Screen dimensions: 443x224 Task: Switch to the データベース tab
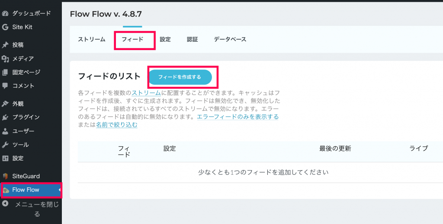coord(230,39)
